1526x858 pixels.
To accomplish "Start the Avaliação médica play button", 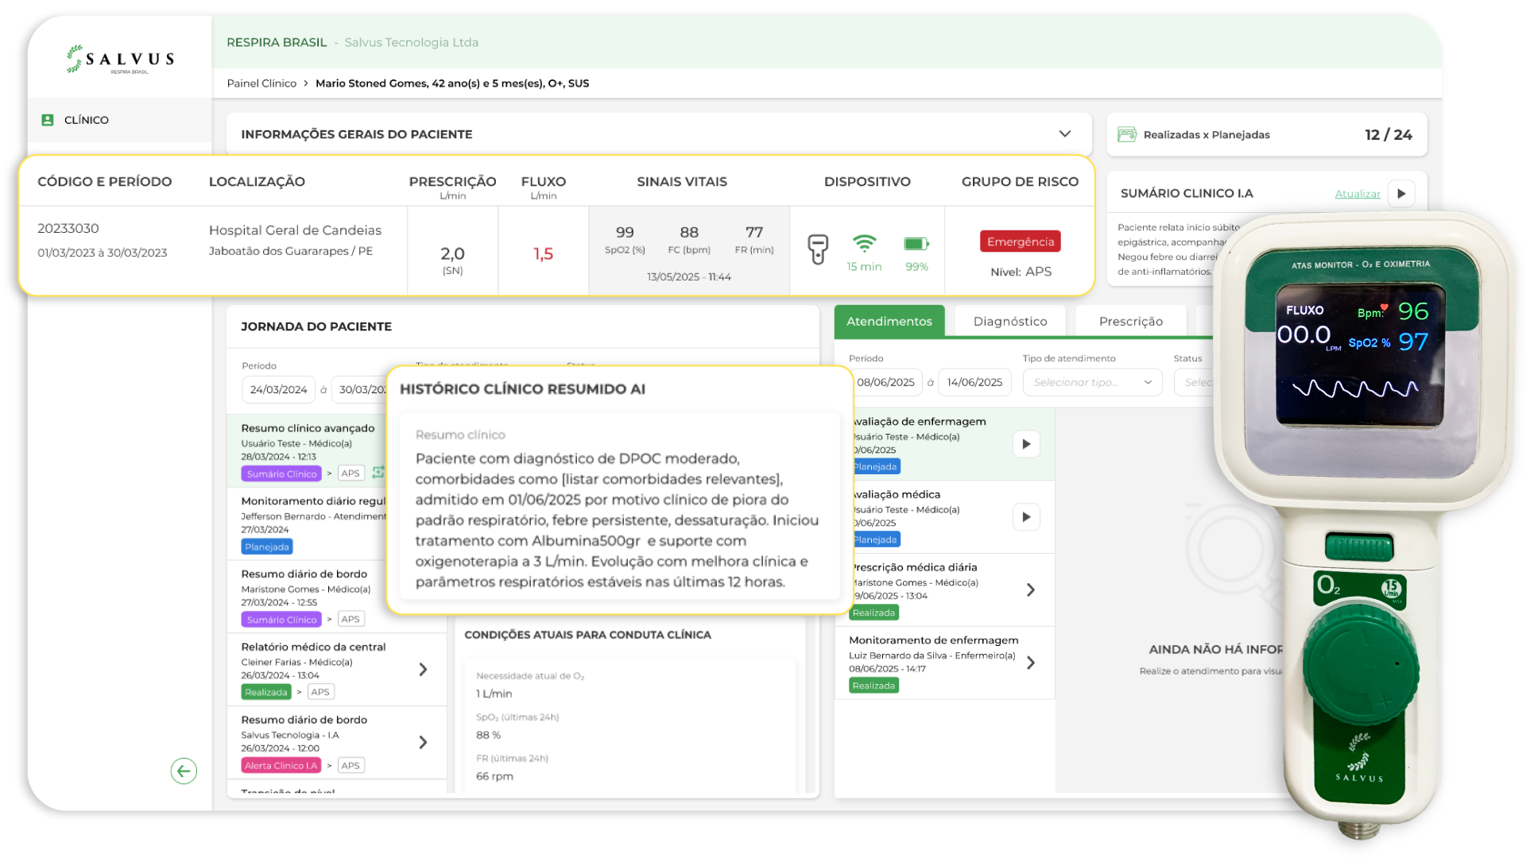I will [x=1026, y=517].
